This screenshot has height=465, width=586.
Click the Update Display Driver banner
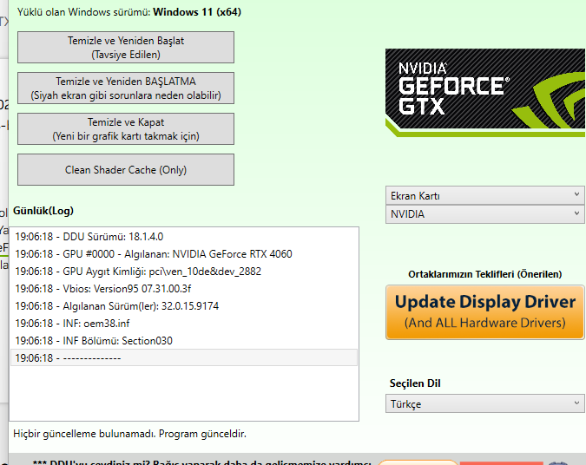[x=484, y=312]
